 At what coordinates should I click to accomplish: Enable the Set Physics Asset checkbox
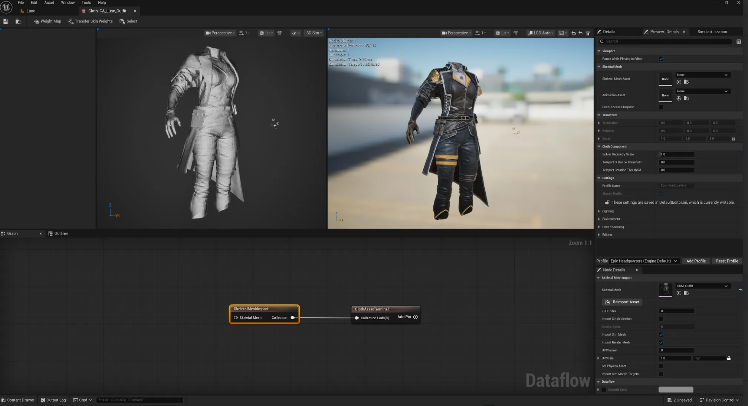tap(661, 366)
